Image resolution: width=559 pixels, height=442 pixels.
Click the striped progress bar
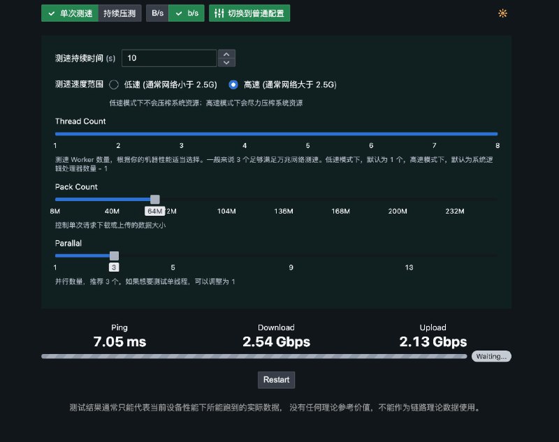point(254,357)
